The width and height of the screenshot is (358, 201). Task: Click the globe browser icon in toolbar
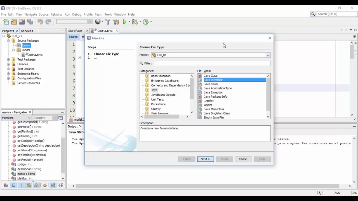(98, 22)
